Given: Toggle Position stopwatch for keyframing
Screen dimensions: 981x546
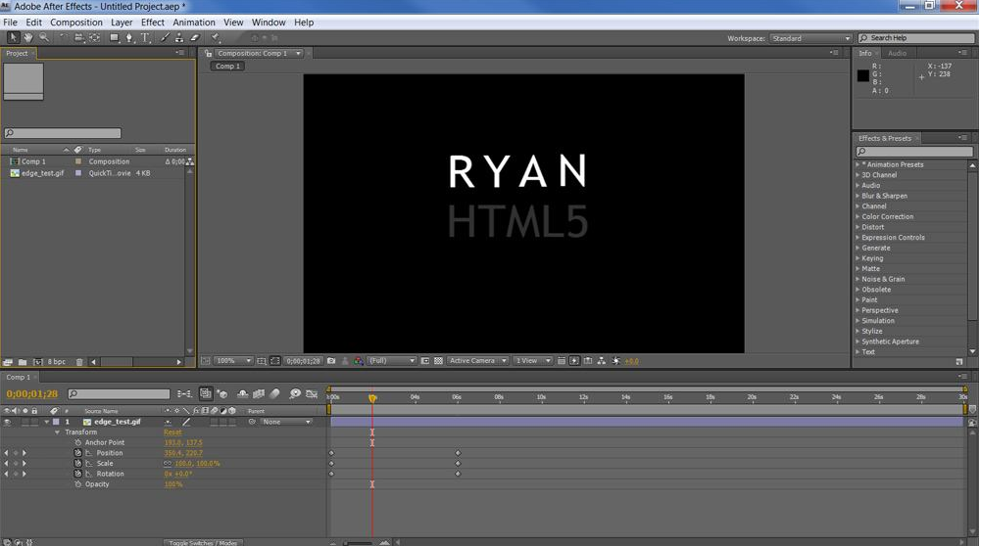Looking at the screenshot, I should tap(78, 453).
